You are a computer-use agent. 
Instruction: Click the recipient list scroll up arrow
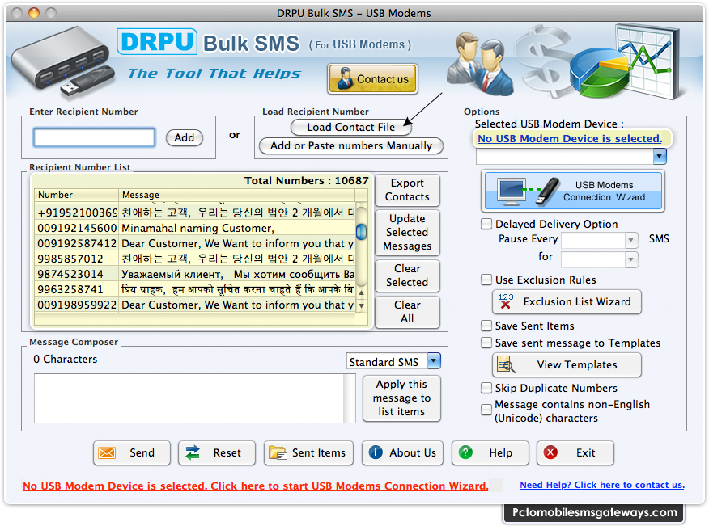pyautogui.click(x=361, y=292)
